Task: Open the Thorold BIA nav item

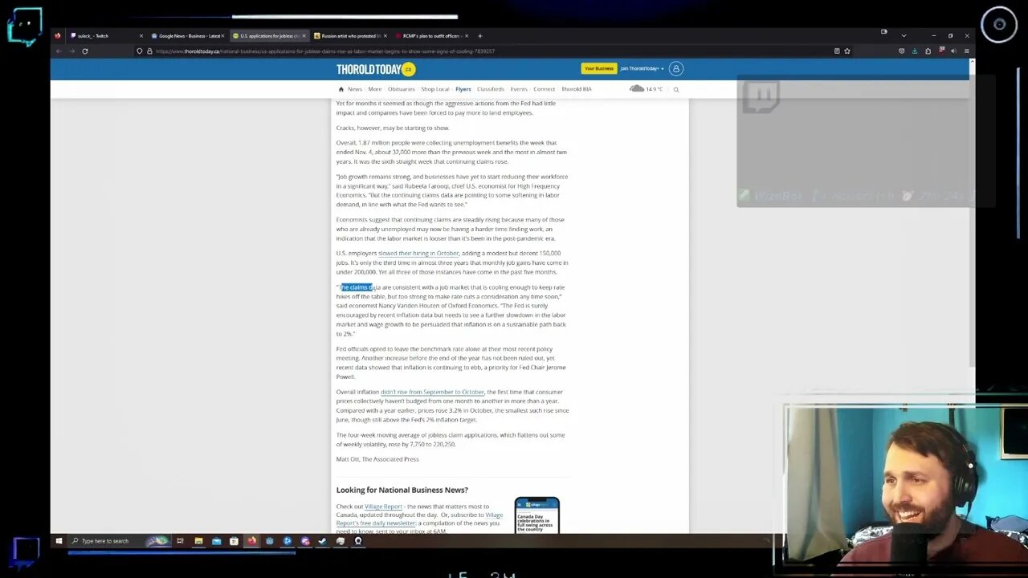Action: tap(576, 89)
